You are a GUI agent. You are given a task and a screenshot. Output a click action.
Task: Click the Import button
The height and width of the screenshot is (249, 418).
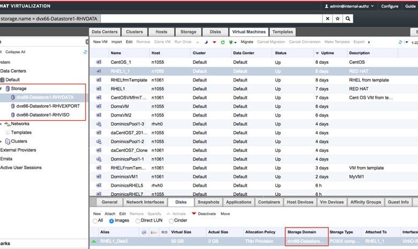116,42
